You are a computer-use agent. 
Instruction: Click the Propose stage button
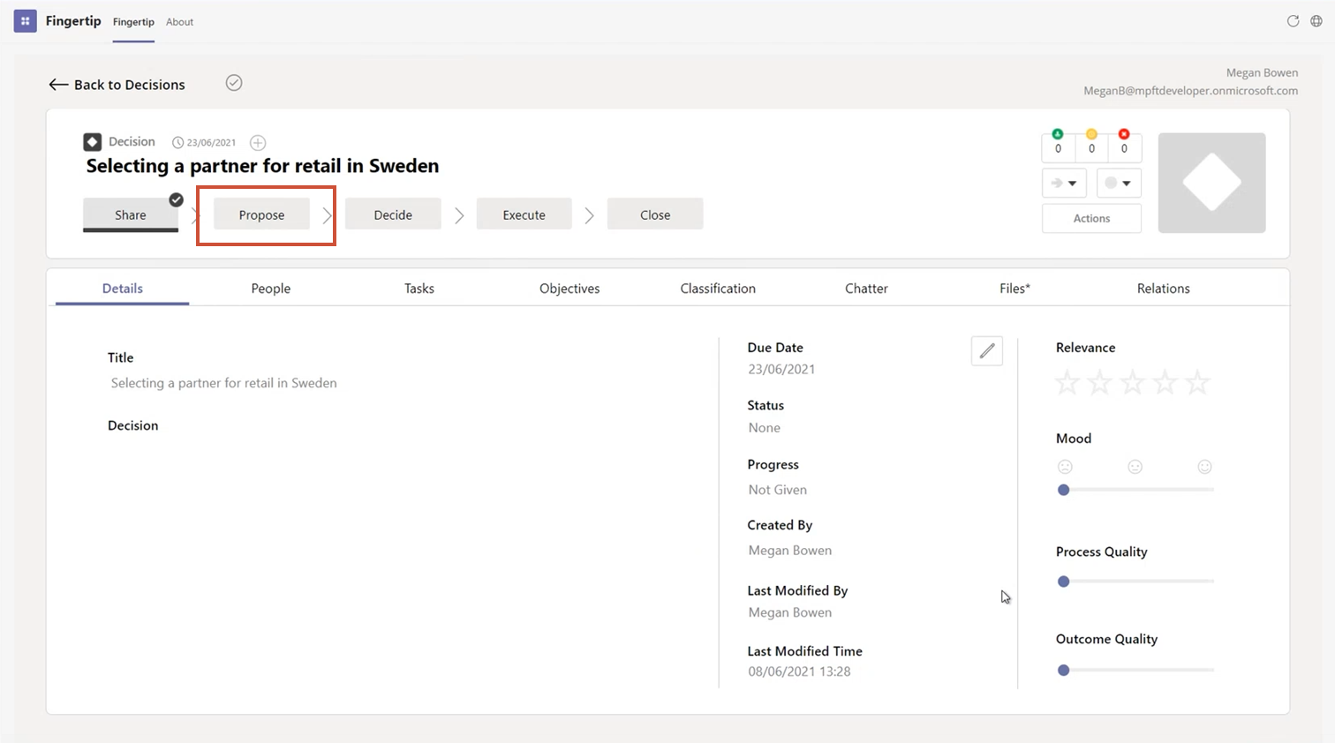[261, 214]
